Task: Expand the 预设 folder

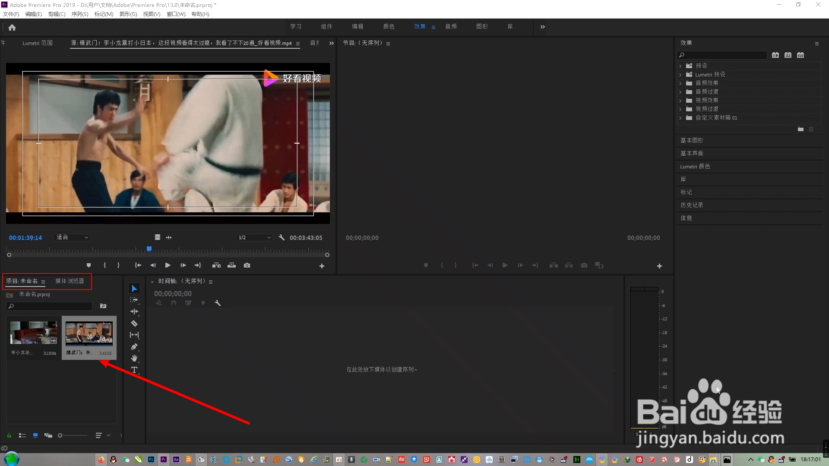Action: pos(680,66)
